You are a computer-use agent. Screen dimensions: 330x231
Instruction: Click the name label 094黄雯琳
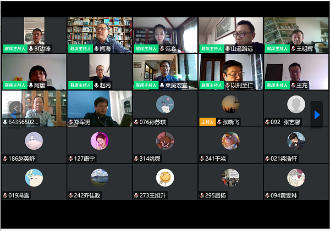tap(284, 195)
